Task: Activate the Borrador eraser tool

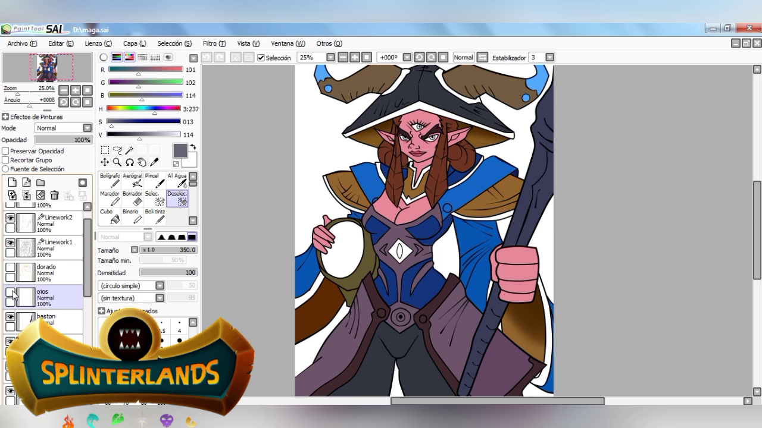Action: tap(132, 198)
